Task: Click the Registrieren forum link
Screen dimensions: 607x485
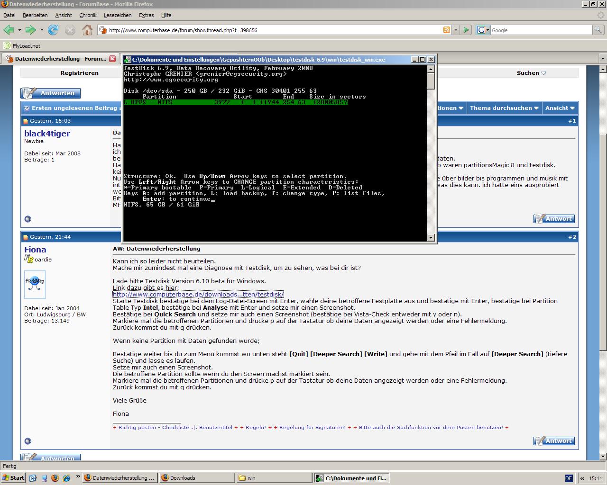Action: click(80, 73)
